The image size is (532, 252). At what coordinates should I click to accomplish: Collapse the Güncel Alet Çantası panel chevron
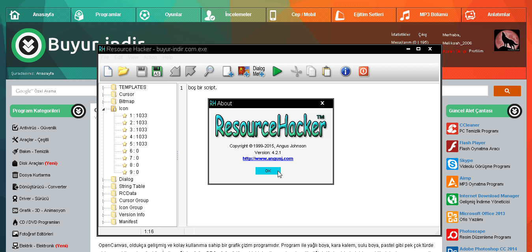pos(515,111)
